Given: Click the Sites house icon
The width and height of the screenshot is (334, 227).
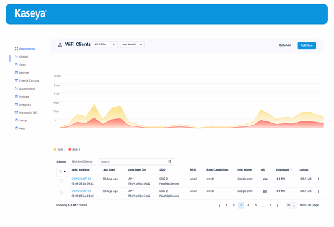Looking at the screenshot, I should (x=16, y=64).
